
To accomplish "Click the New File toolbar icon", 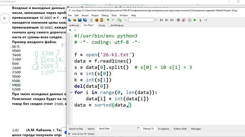I will (x=70, y=20).
